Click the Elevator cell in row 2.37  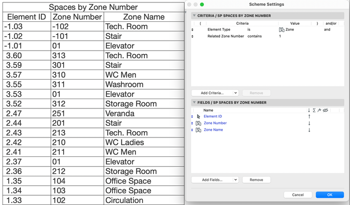coord(144,161)
